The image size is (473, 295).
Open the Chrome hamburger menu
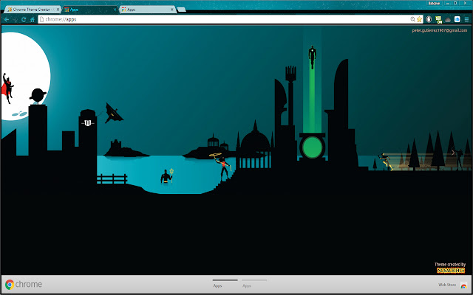466,20
